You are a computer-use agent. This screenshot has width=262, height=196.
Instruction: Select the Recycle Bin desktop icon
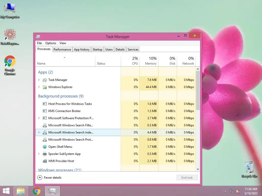249,169
